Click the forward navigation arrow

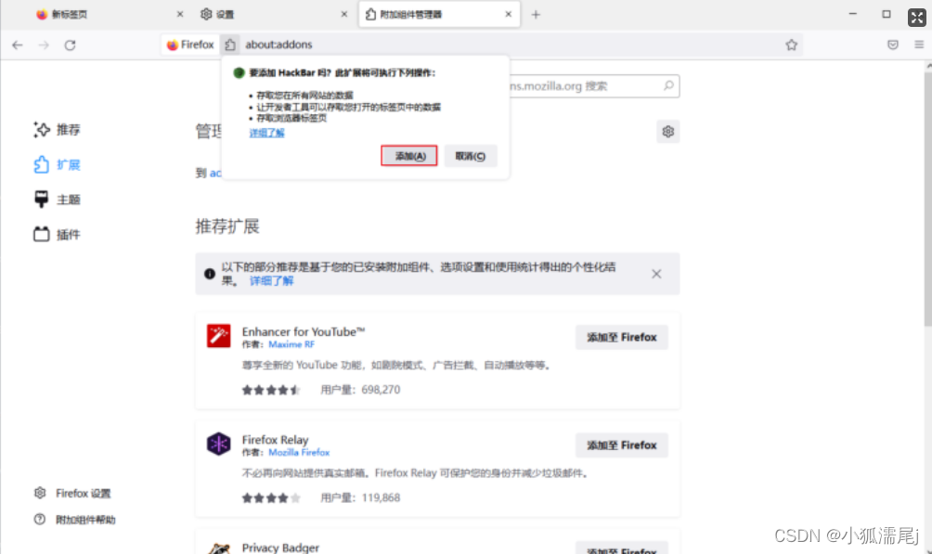click(x=44, y=45)
